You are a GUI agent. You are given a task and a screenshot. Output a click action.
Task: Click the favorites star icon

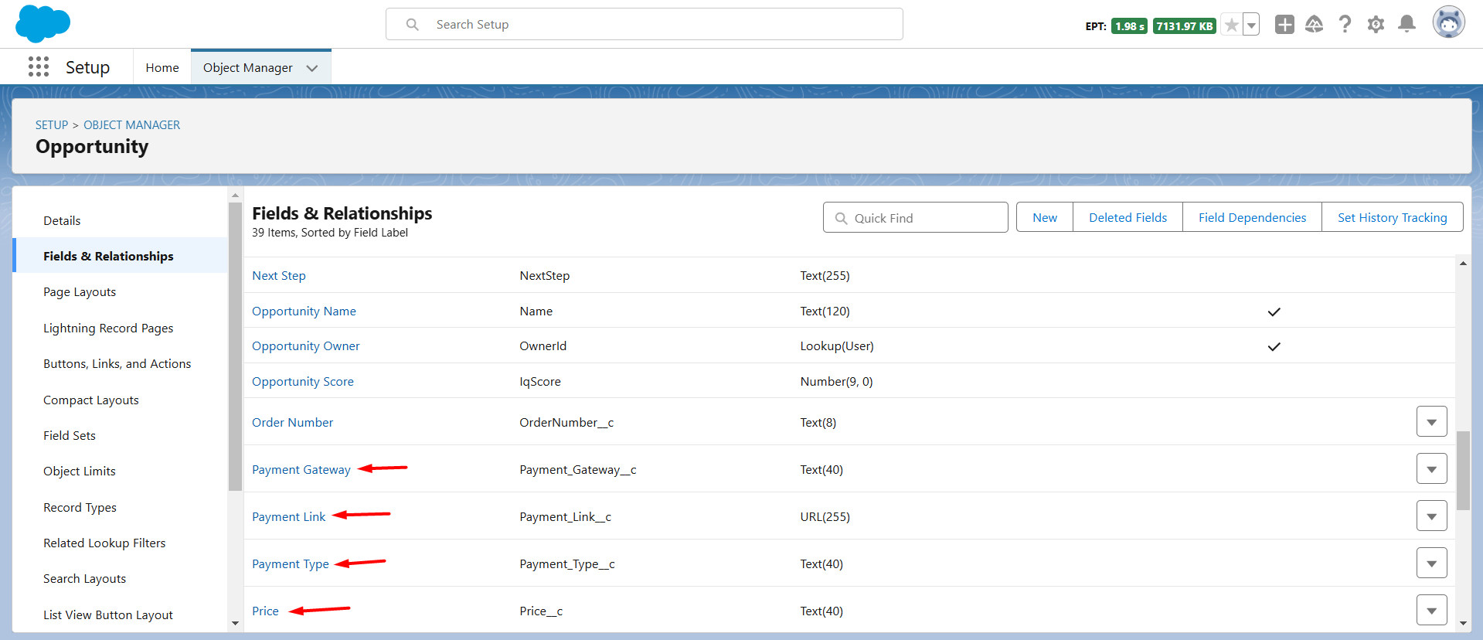tap(1232, 26)
